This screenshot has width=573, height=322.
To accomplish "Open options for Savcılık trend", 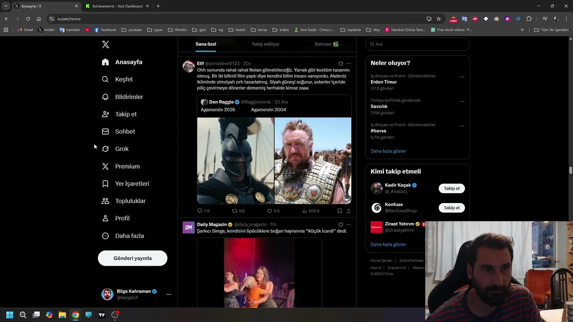I will pos(462,102).
